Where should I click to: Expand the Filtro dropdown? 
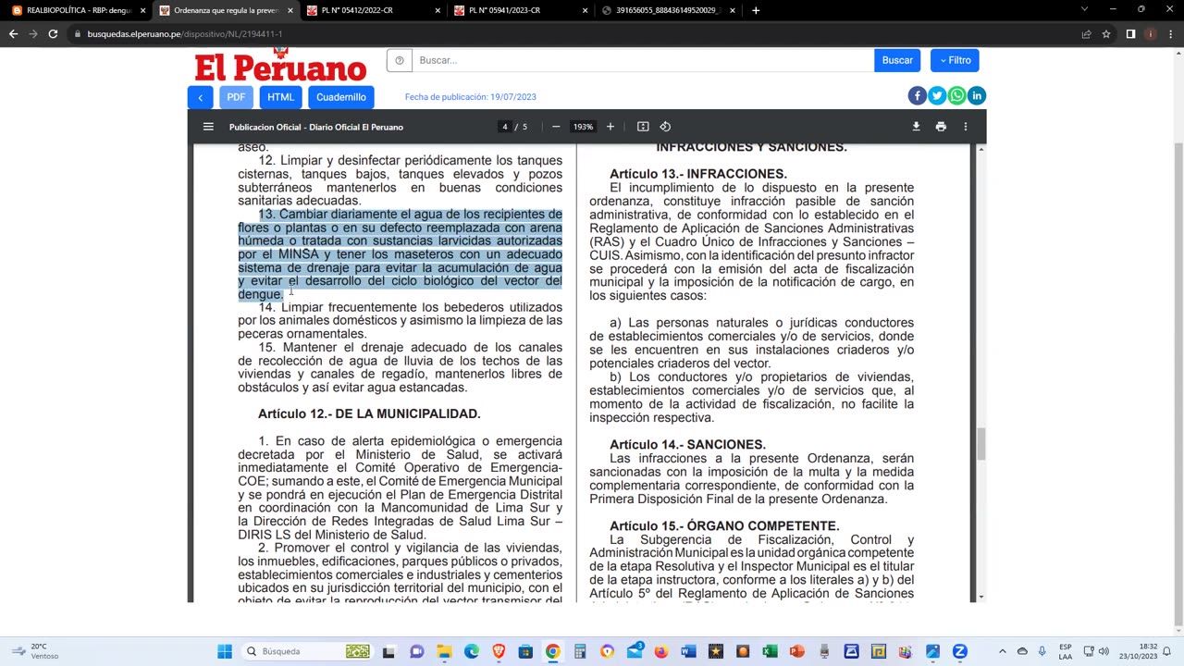click(955, 60)
